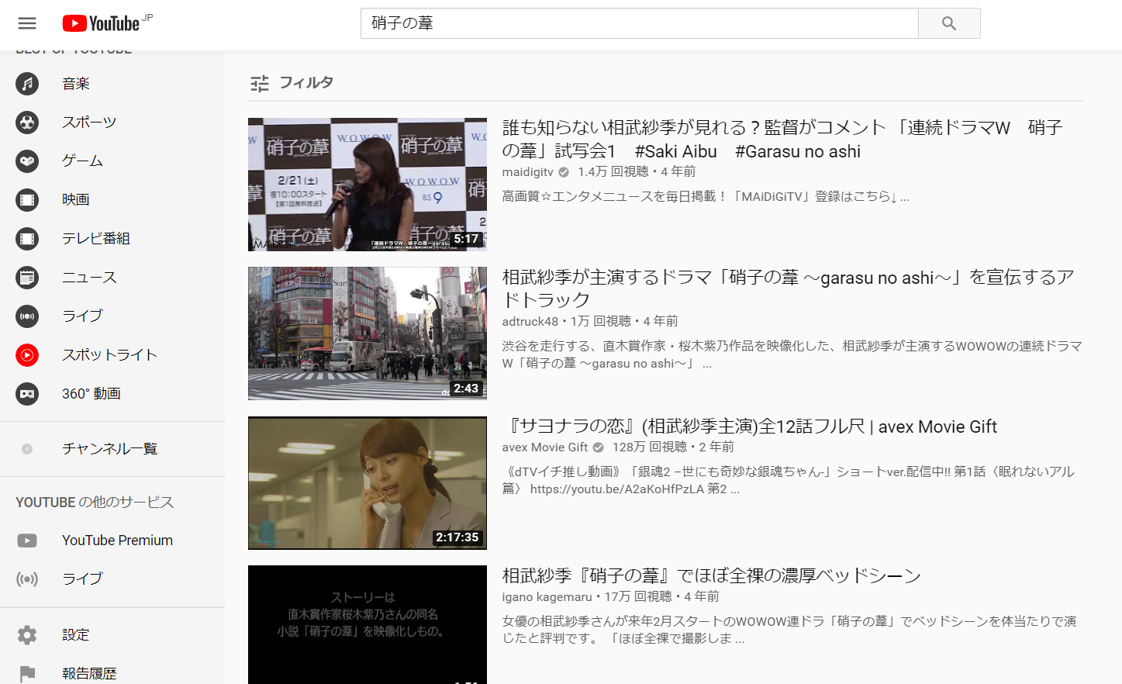Click description starting 女優の相武紗季さんが
The width and height of the screenshot is (1122, 684).
pos(789,630)
